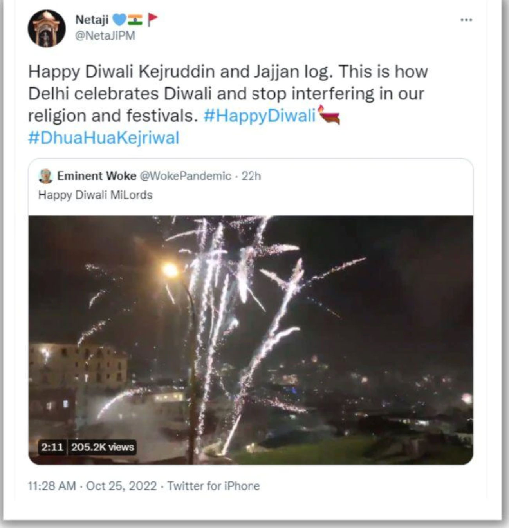Click the 2:11 video duration badge
The width and height of the screenshot is (509, 528).
pyautogui.click(x=52, y=447)
